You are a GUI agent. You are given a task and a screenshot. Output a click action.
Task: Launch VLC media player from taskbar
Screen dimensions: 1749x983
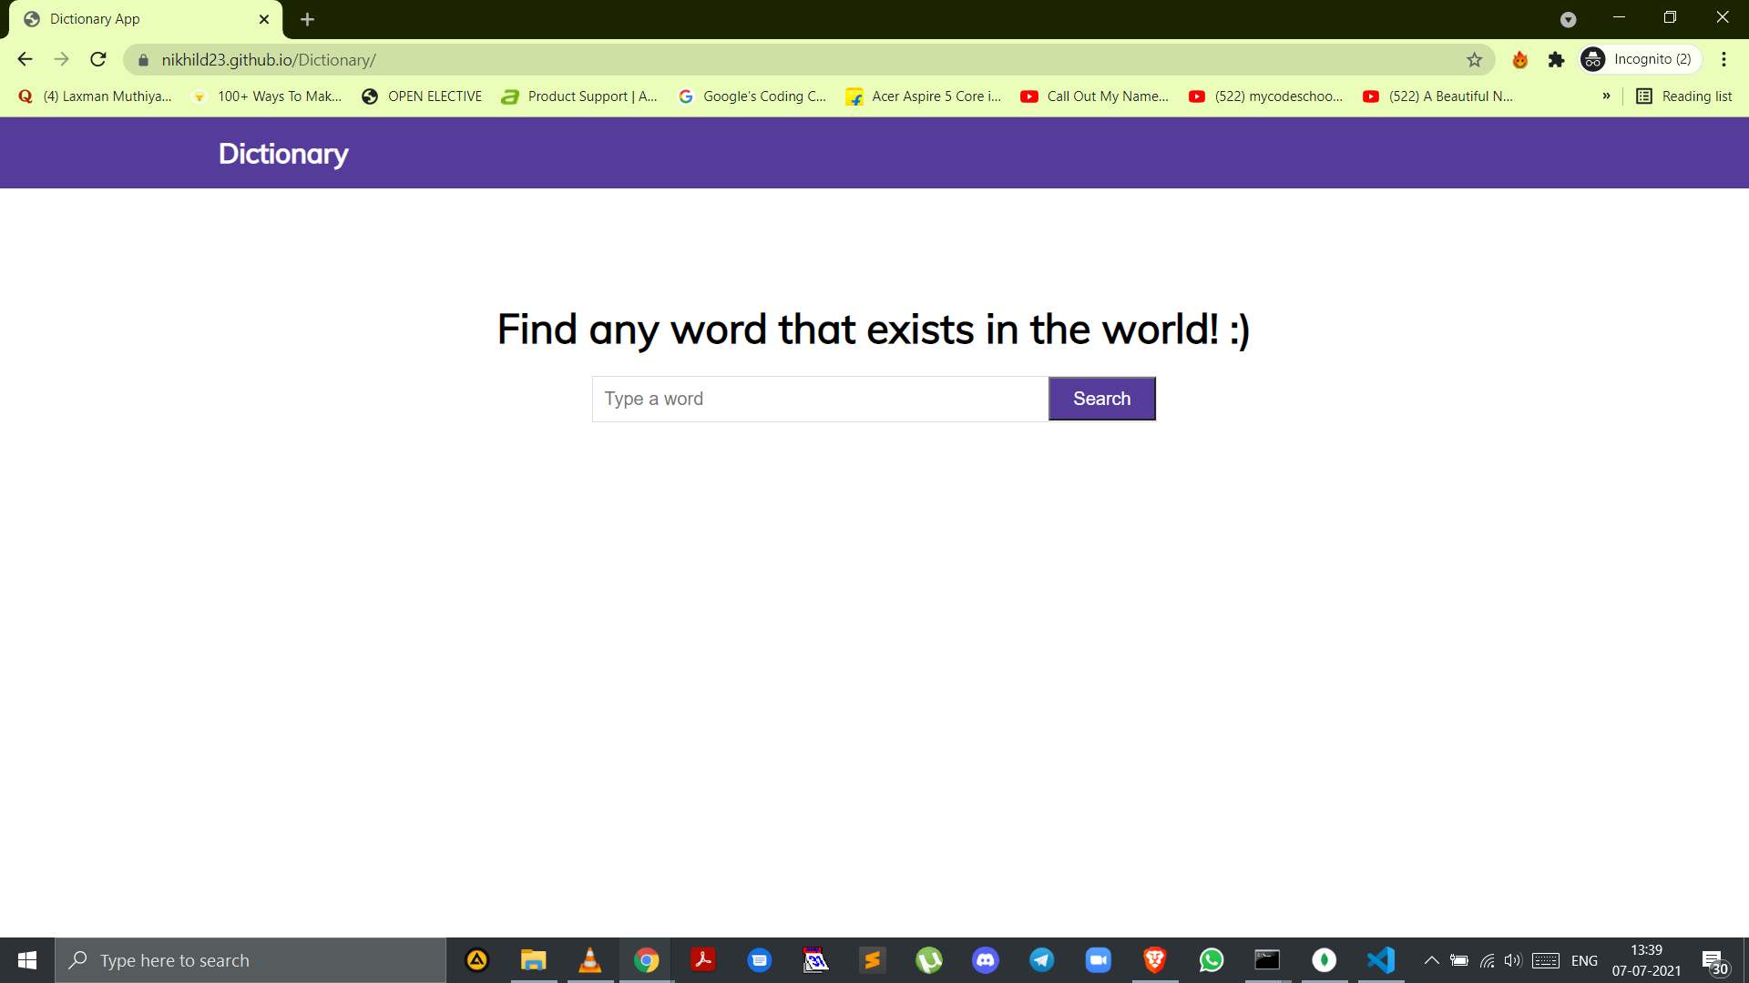coord(589,960)
